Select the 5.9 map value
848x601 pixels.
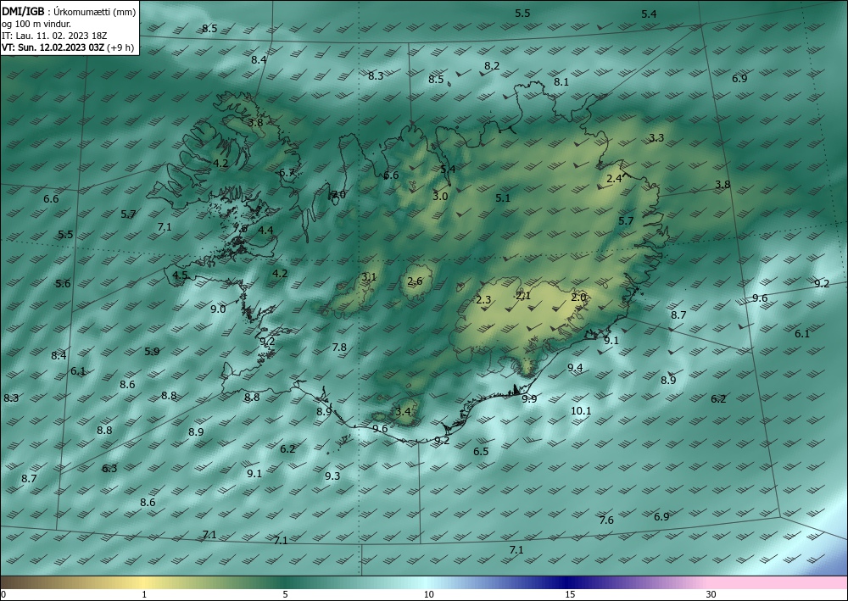pos(152,351)
